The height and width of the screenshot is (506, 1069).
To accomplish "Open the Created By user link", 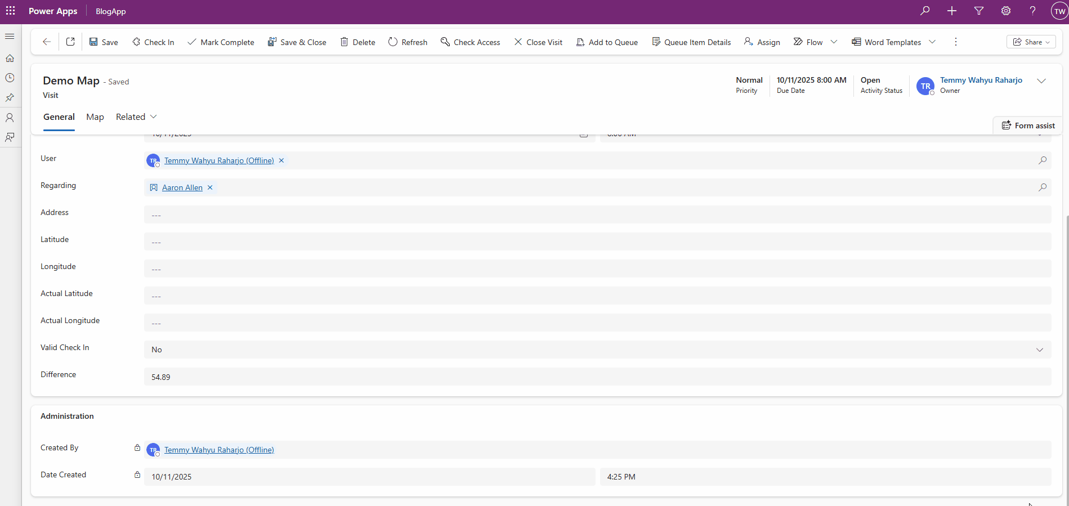I will click(x=219, y=450).
